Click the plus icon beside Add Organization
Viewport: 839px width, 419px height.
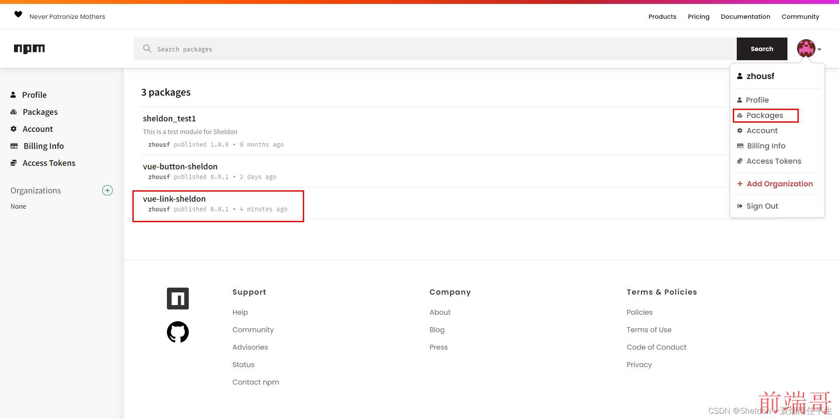740,184
